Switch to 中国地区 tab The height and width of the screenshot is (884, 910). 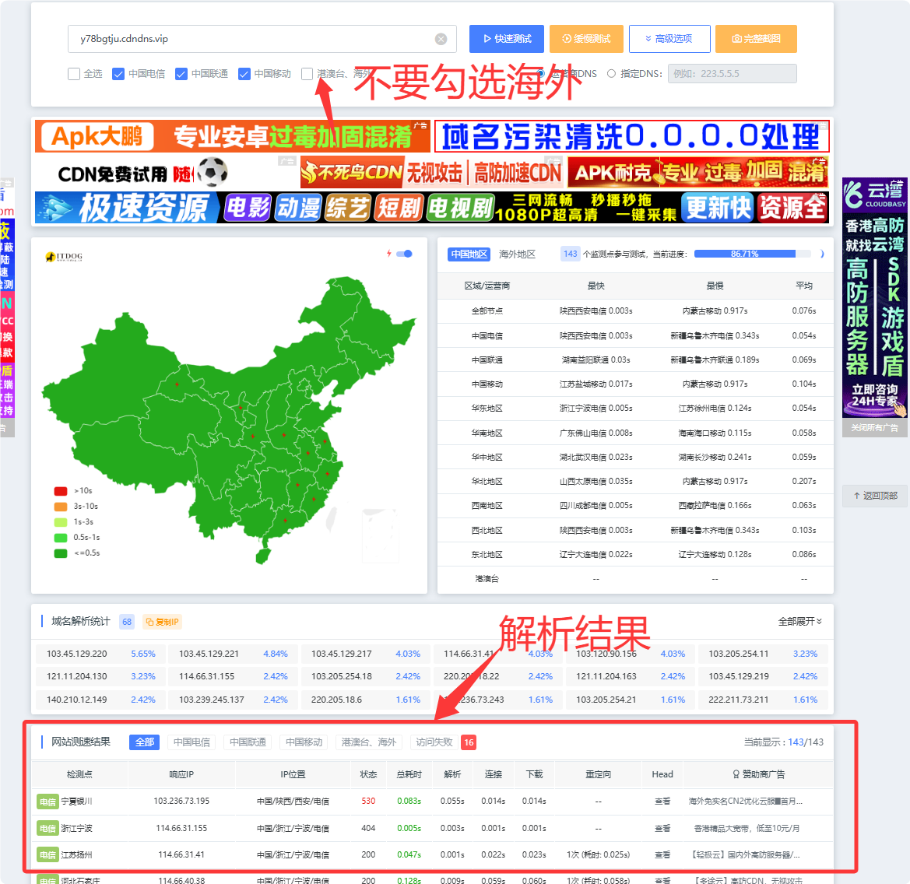[x=469, y=254]
